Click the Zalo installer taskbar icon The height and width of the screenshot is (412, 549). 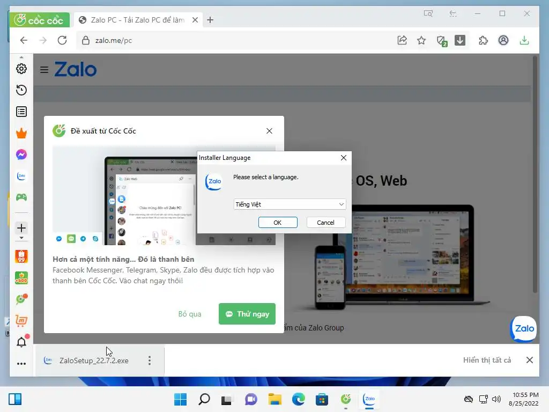(x=369, y=399)
